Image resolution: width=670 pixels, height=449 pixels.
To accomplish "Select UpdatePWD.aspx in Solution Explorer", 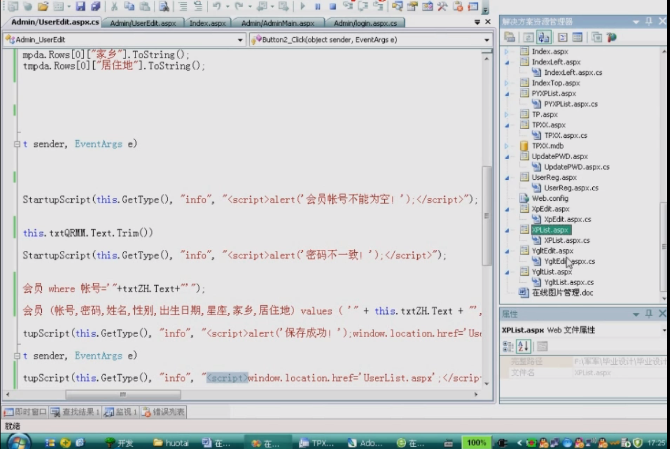I will pyautogui.click(x=560, y=156).
